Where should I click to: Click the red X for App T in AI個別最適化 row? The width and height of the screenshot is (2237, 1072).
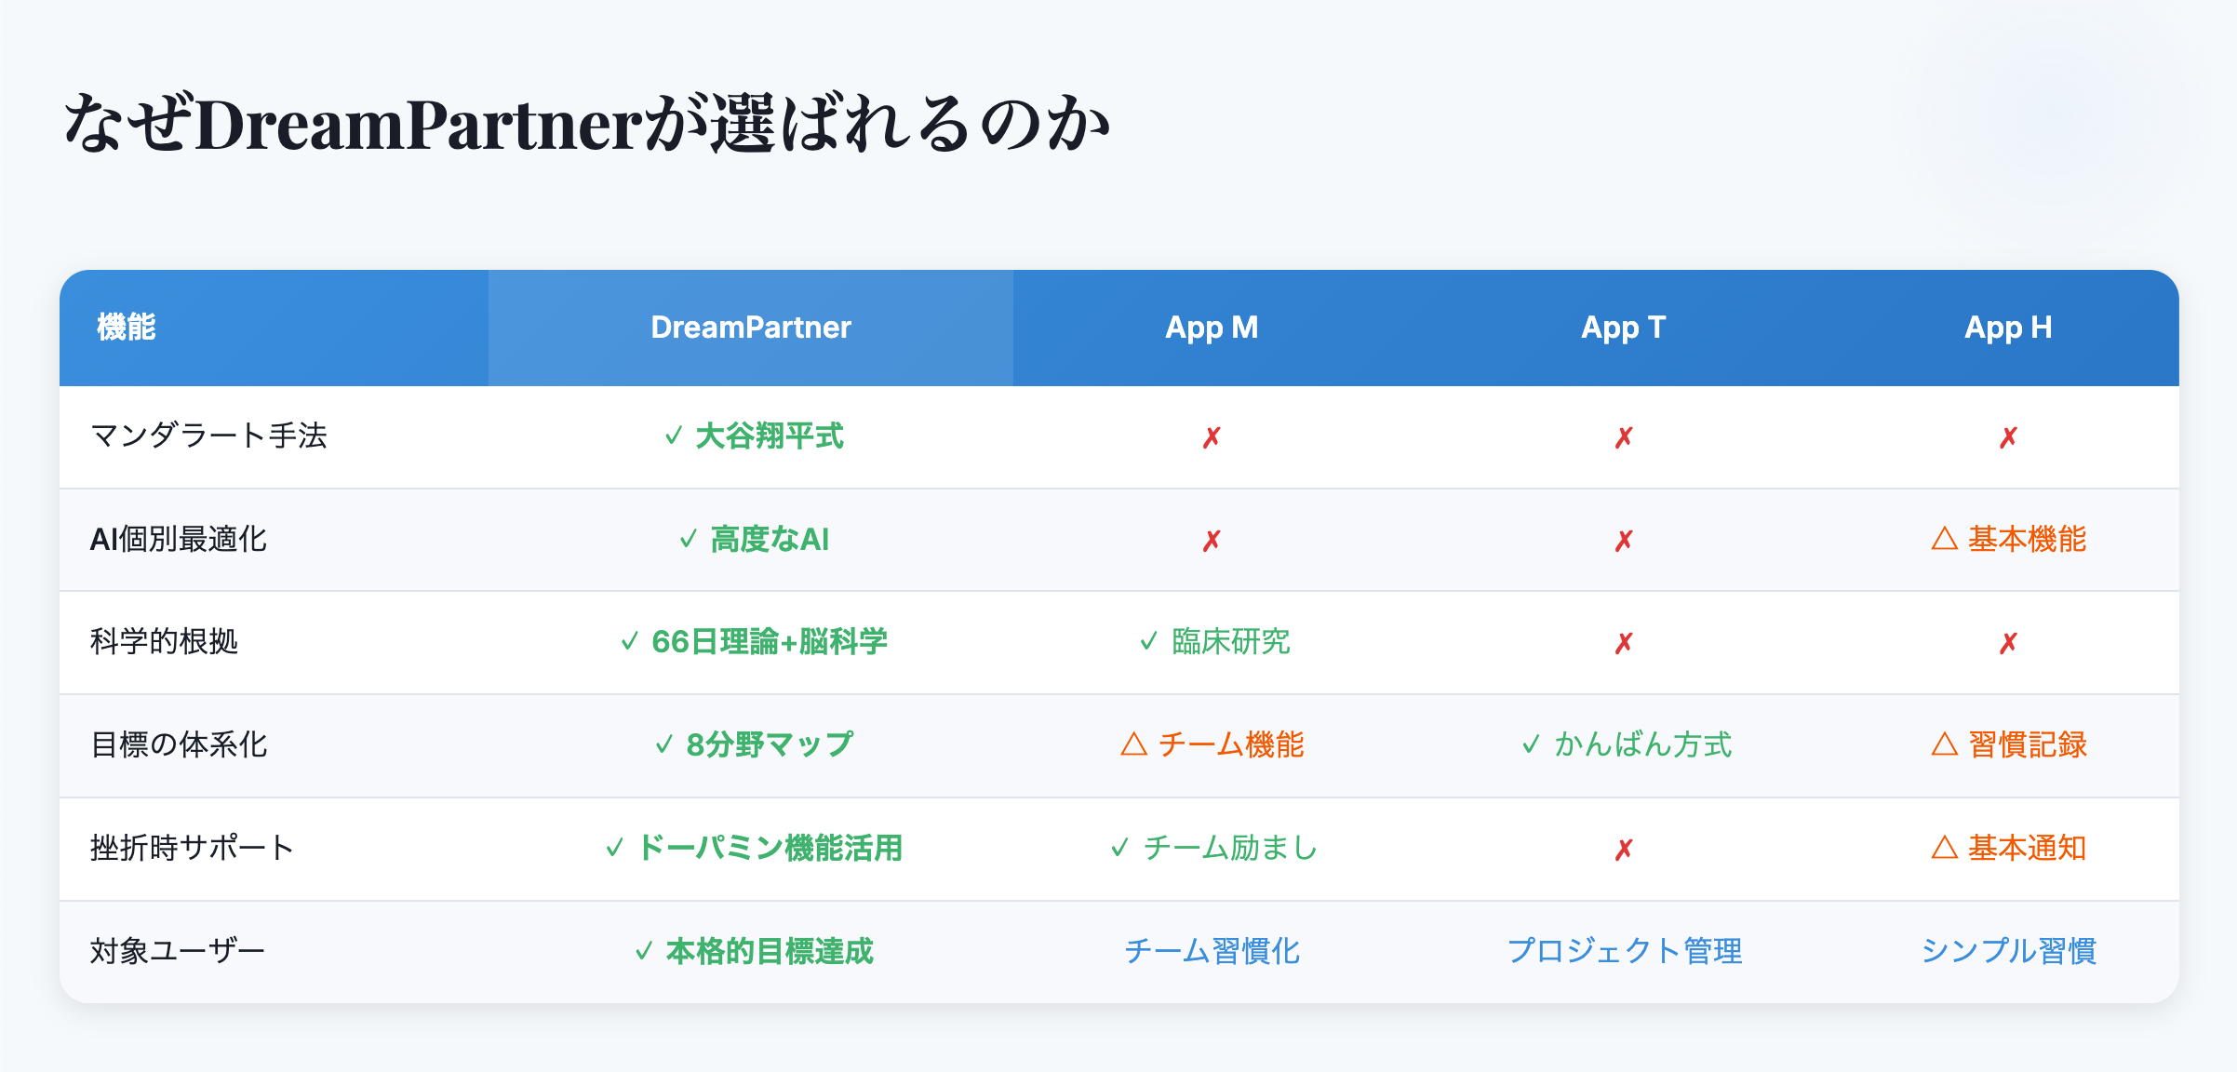1623,541
